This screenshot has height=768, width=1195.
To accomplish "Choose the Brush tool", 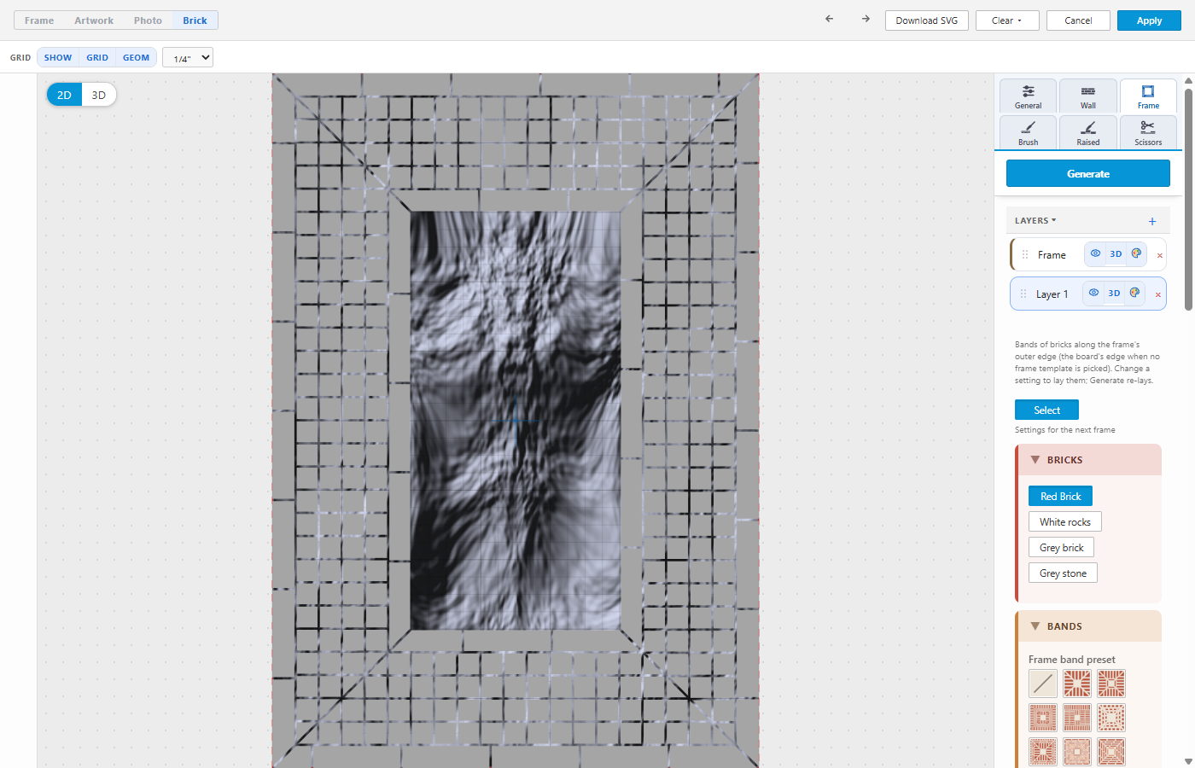I will point(1029,132).
